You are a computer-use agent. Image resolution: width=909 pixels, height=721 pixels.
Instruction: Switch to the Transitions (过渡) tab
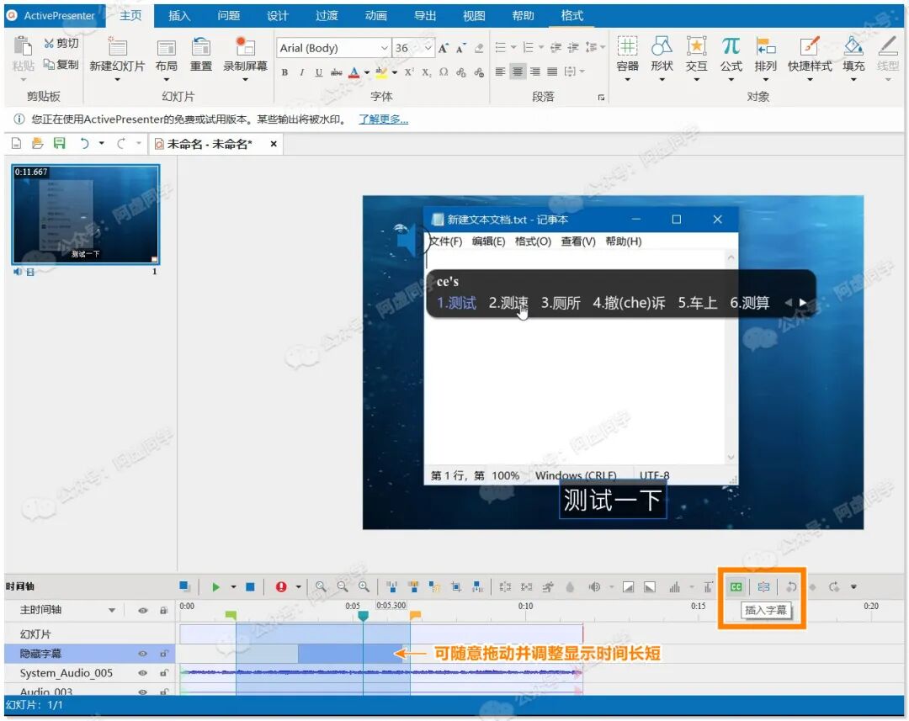coord(327,16)
